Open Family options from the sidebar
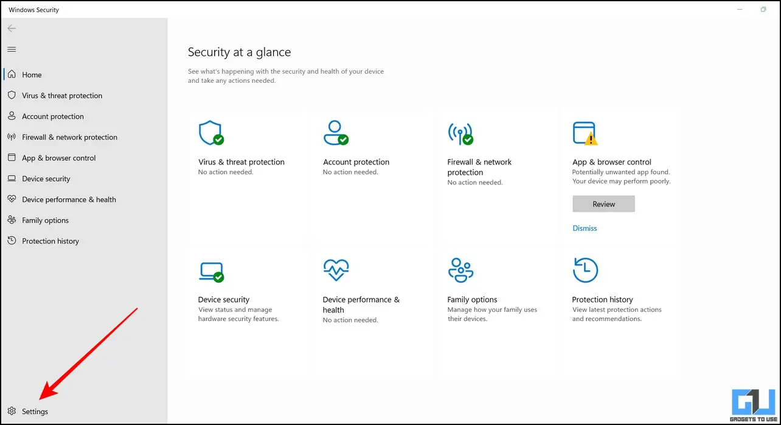Viewport: 781px width, 425px height. 46,220
